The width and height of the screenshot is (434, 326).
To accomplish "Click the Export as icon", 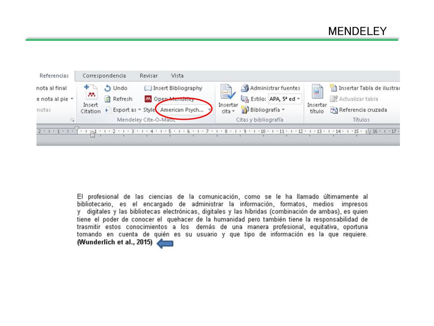I will click(x=107, y=110).
